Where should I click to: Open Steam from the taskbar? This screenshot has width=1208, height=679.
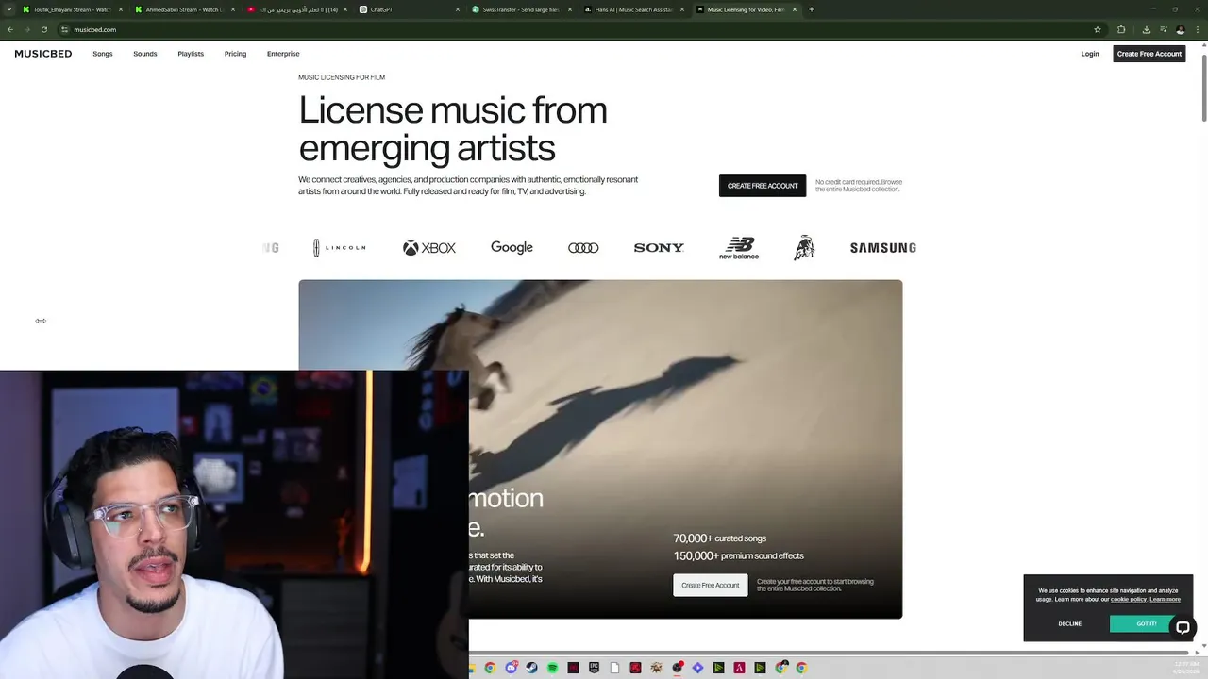point(531,668)
